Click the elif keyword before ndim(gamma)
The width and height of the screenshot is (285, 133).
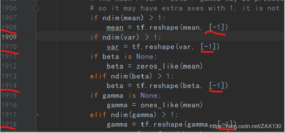(x=98, y=115)
